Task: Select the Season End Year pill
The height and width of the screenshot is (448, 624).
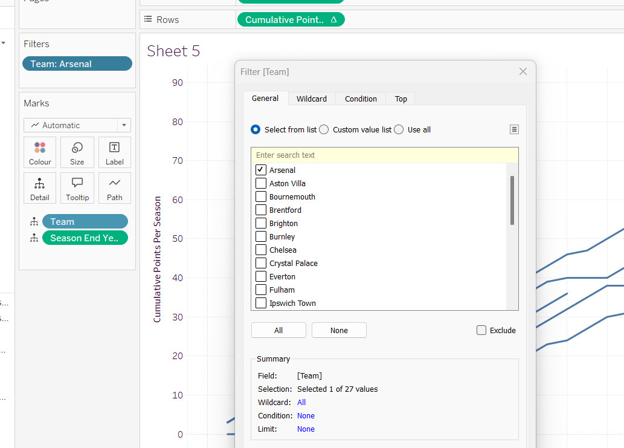Action: coord(85,238)
